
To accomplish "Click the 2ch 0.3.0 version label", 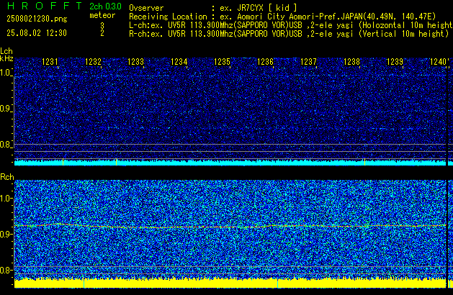I will point(105,6).
